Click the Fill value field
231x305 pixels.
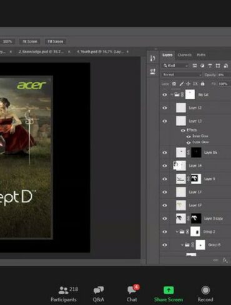click(224, 84)
